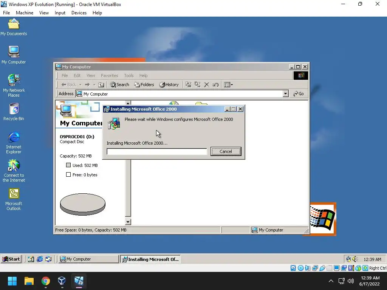387x290 pixels.
Task: Open Google Chrome from Windows taskbar
Action: click(x=45, y=281)
